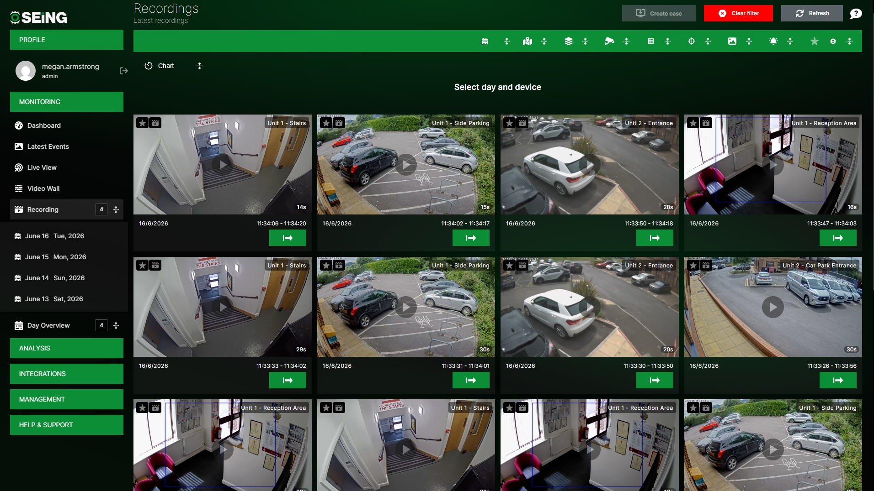Select the alarm bell filter icon
Screen dimensions: 874x491
pos(773,41)
